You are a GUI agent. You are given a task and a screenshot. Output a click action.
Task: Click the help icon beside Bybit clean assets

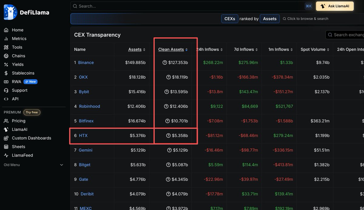(x=167, y=92)
